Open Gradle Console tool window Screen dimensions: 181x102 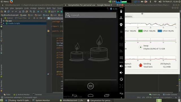coord(170,95)
